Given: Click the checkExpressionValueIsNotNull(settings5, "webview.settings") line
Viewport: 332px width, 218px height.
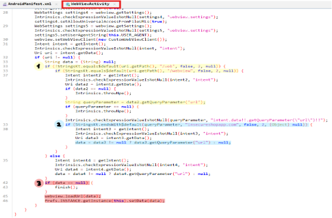Looking at the screenshot, I should coord(126,31).
